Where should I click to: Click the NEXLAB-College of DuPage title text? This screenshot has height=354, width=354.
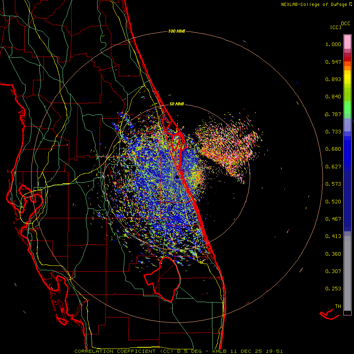click(314, 4)
